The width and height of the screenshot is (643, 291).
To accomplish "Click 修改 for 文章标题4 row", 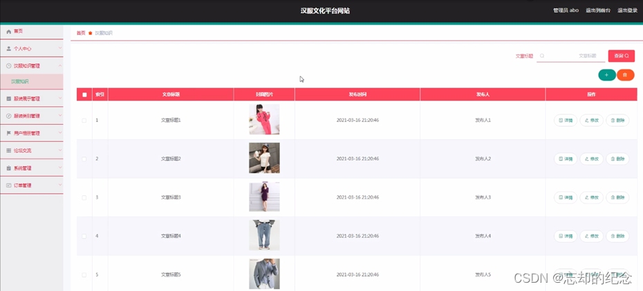I will pos(591,237).
